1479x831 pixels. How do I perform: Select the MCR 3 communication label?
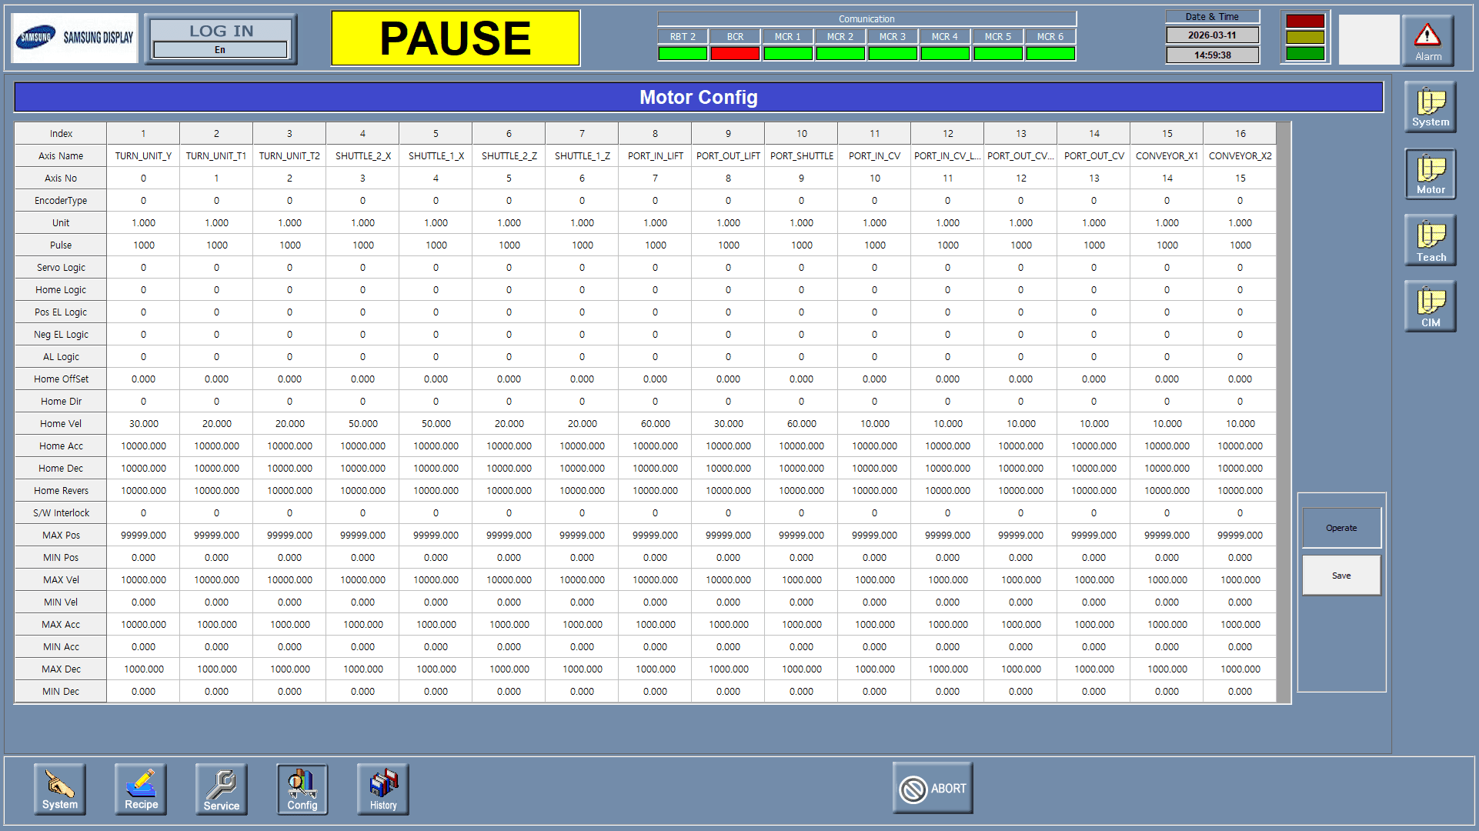tap(893, 36)
